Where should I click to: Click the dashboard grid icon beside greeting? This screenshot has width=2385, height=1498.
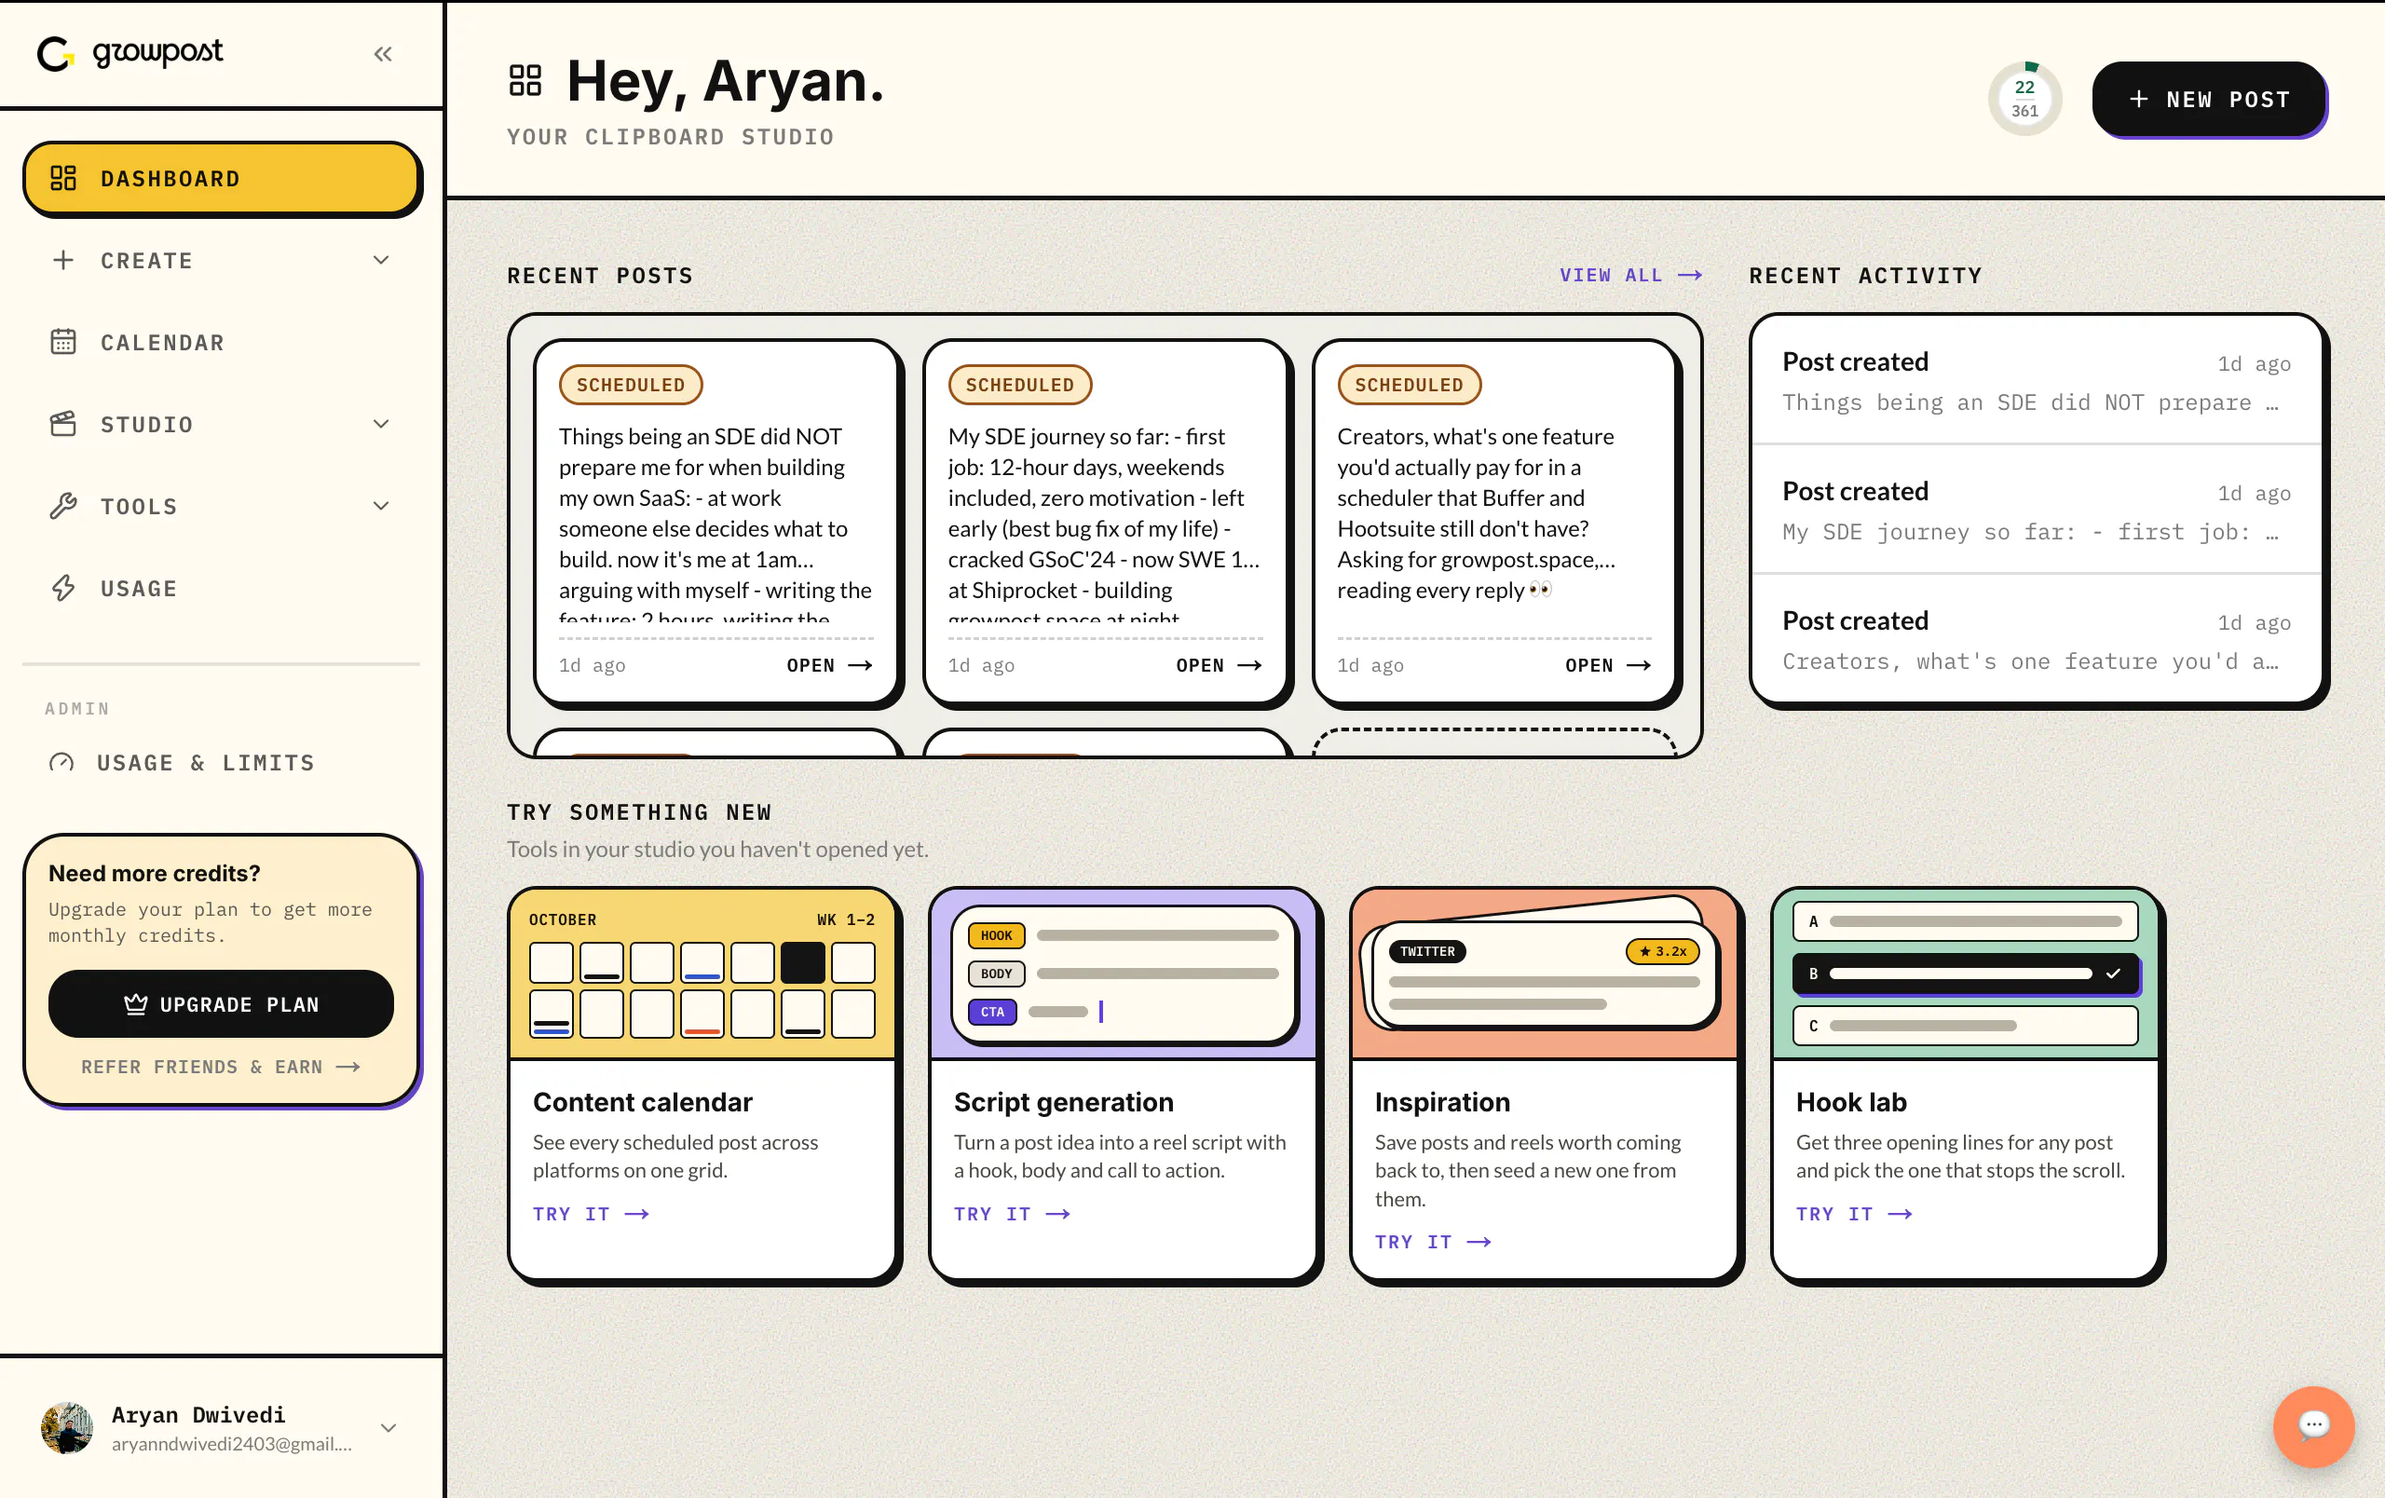[525, 80]
